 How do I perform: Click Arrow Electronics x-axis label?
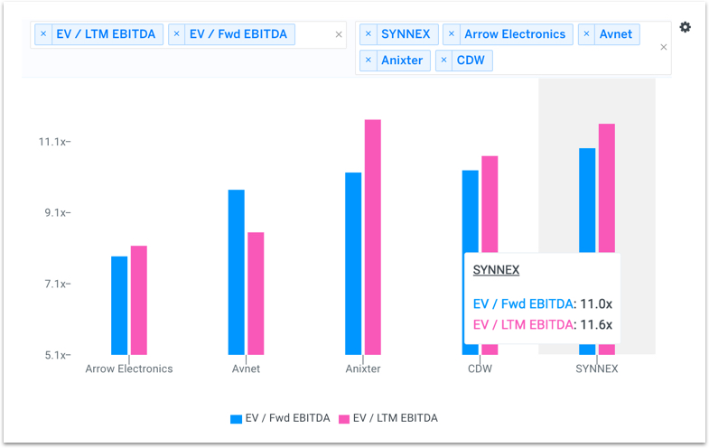(129, 369)
